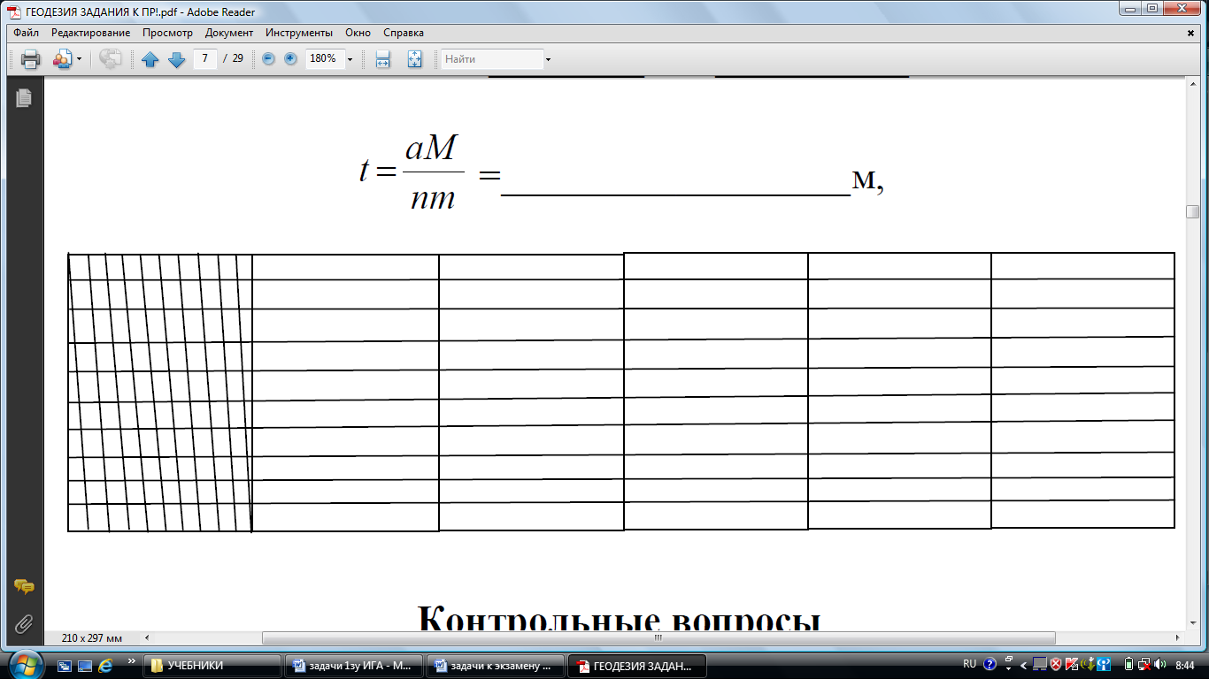Screen dimensions: 1209x679
Task: Expand the collaboration tool dropdown arrow
Action: pos(79,59)
